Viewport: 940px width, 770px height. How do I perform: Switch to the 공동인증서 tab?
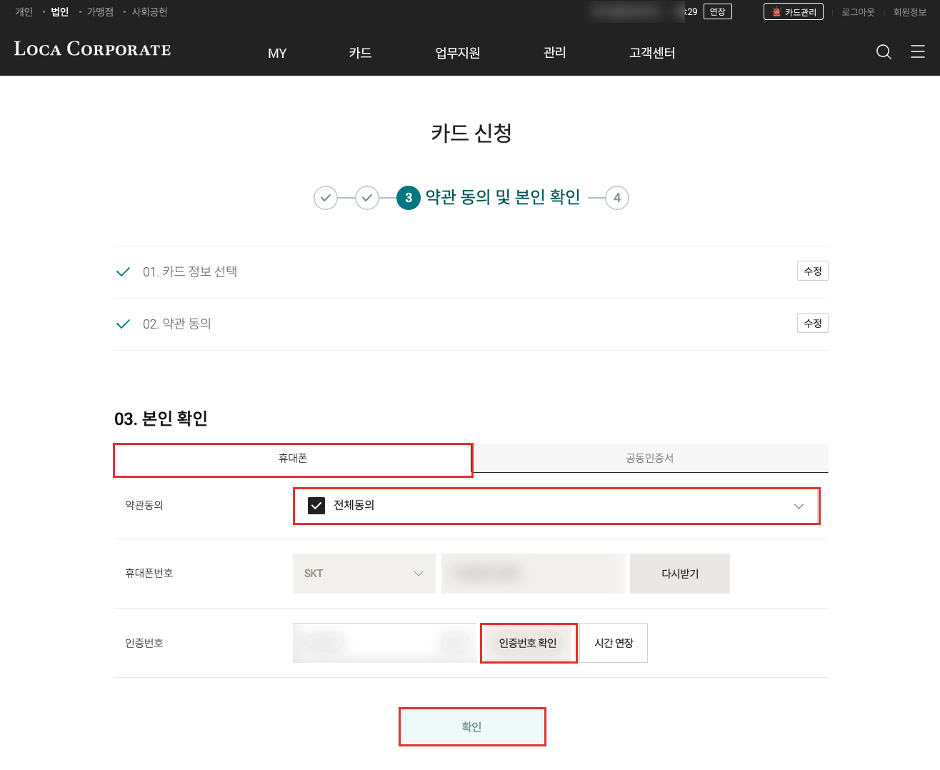pos(650,459)
